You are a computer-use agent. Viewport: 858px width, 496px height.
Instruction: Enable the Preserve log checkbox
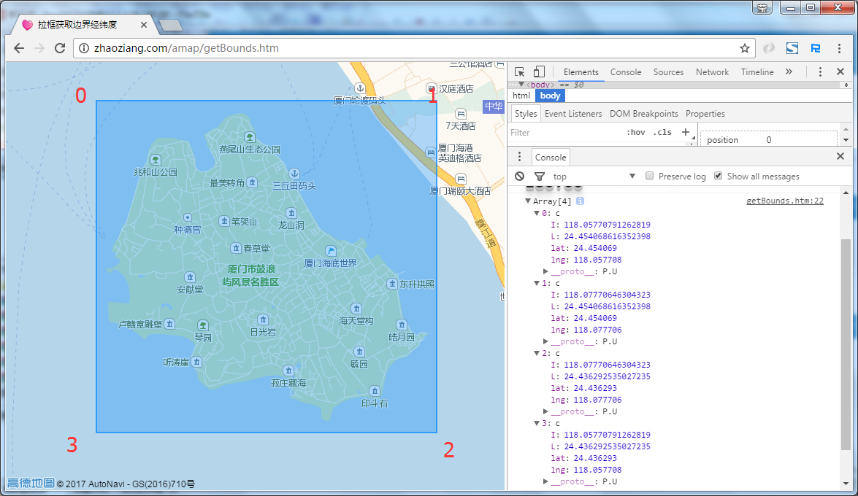pos(649,177)
